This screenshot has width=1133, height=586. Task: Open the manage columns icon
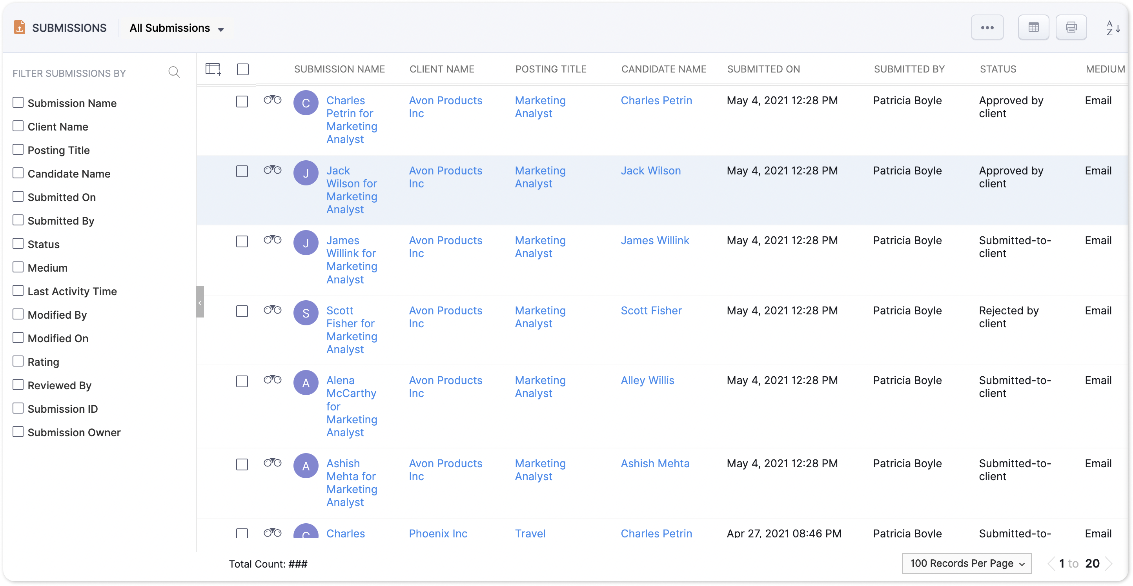[213, 69]
